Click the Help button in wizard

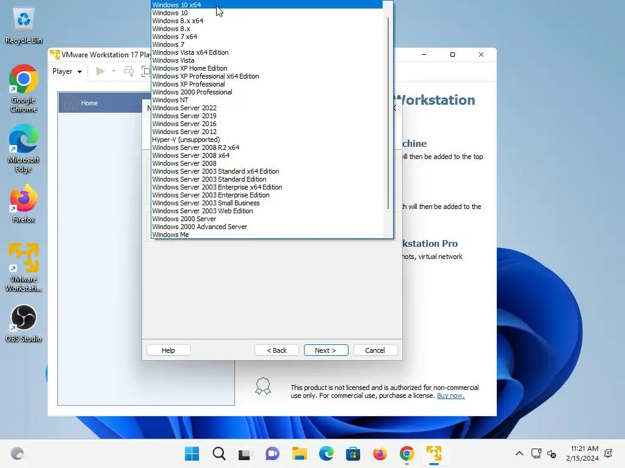click(168, 350)
